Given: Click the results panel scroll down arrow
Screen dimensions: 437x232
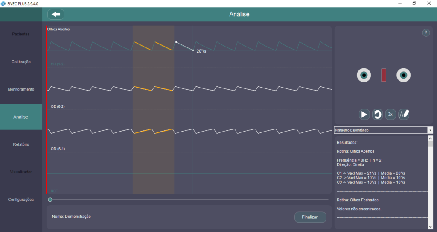Looking at the screenshot, I should [430, 226].
